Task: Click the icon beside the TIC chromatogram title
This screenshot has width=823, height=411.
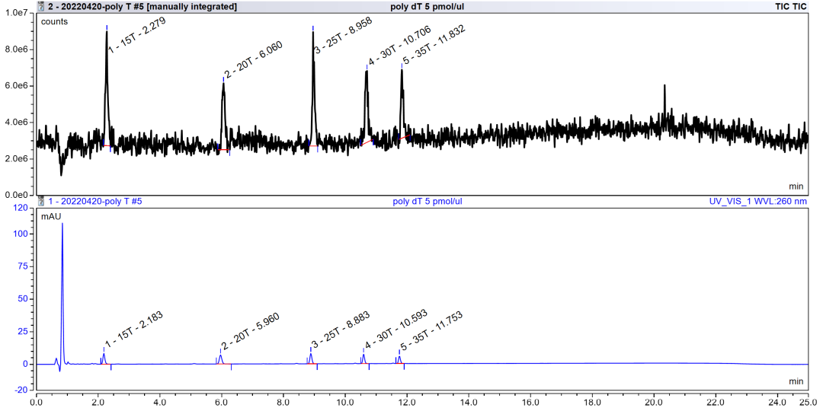Action: (41, 6)
